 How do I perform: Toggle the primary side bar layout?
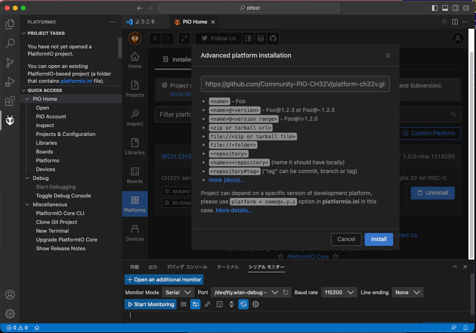click(x=435, y=8)
